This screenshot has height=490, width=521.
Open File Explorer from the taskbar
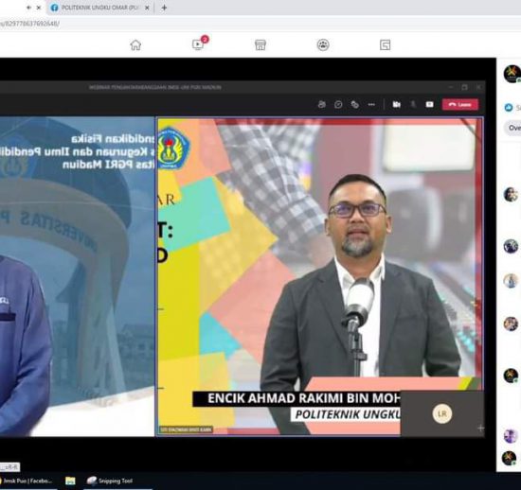click(x=70, y=481)
